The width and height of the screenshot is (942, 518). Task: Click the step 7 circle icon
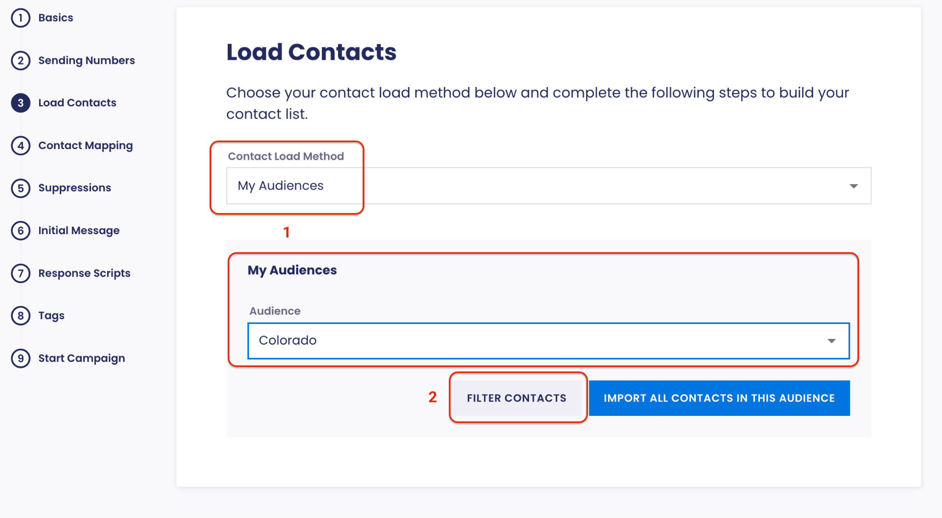(21, 273)
